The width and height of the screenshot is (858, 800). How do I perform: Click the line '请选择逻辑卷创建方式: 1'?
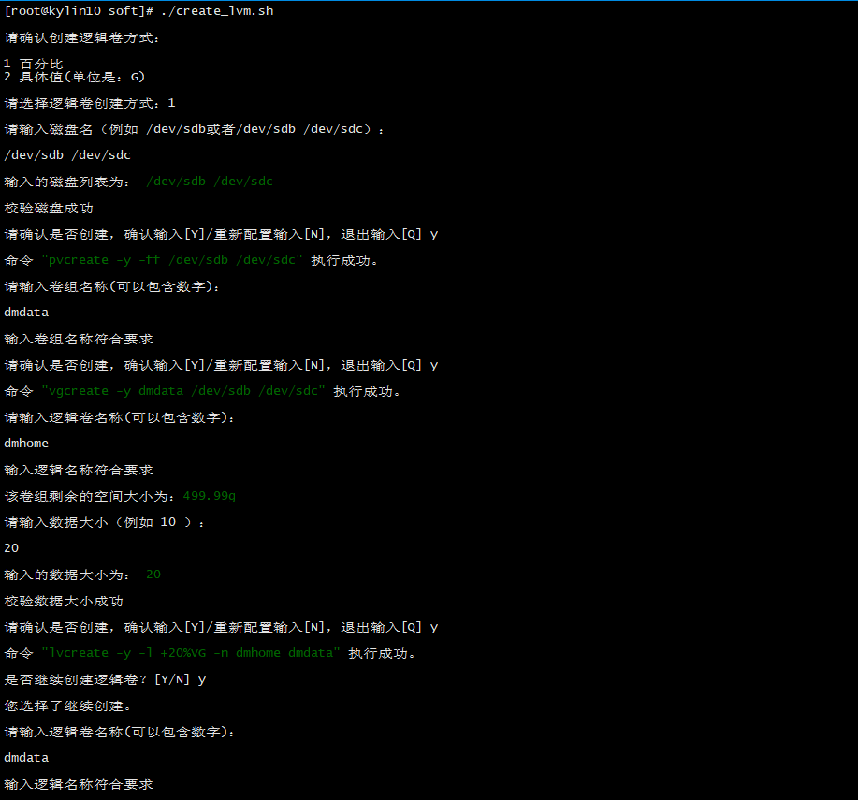tap(90, 104)
